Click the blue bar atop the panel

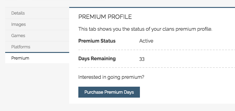[x=152, y=7]
